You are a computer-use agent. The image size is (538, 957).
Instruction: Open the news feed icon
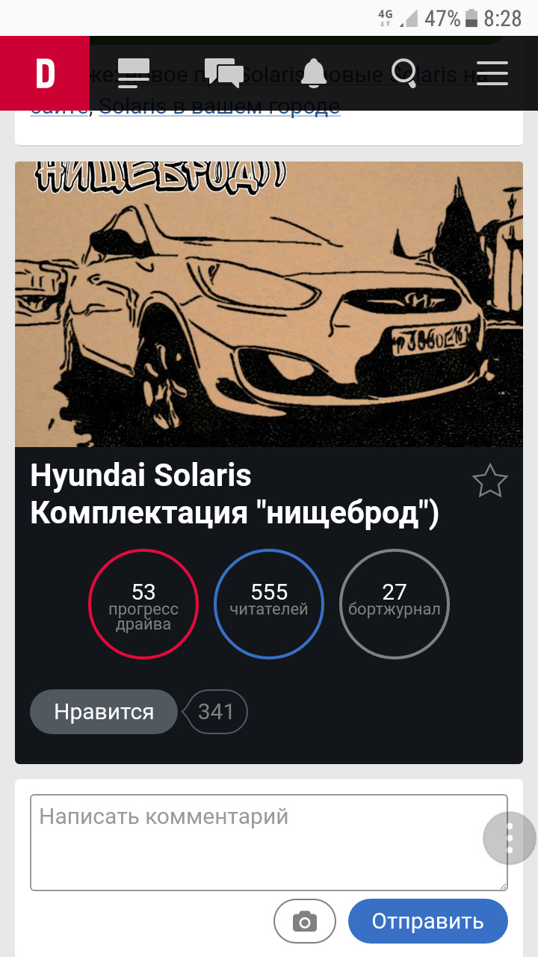[x=134, y=73]
